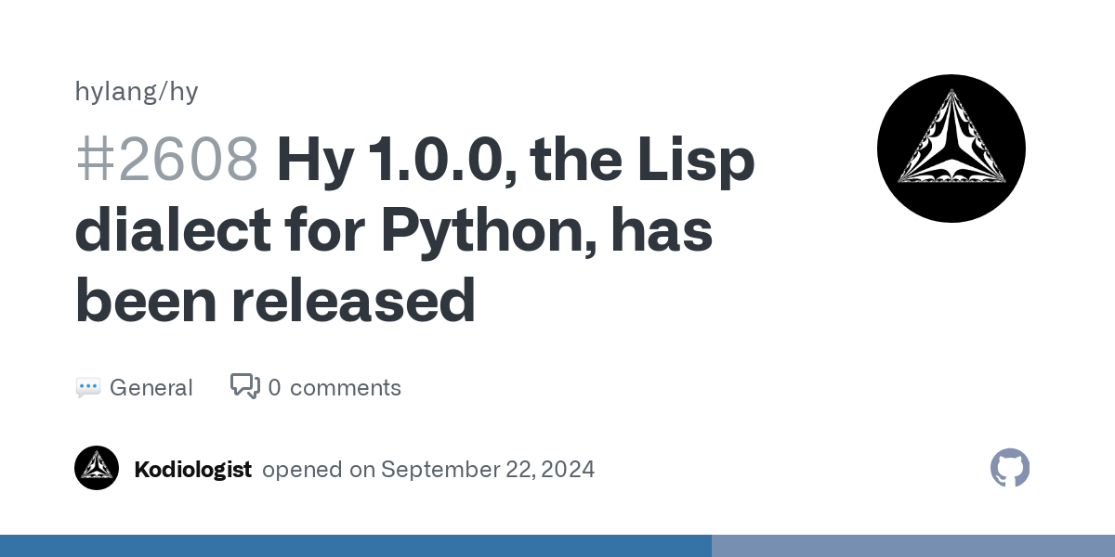The height and width of the screenshot is (557, 1115).
Task: Click discussion number #2608
Action: click(166, 160)
